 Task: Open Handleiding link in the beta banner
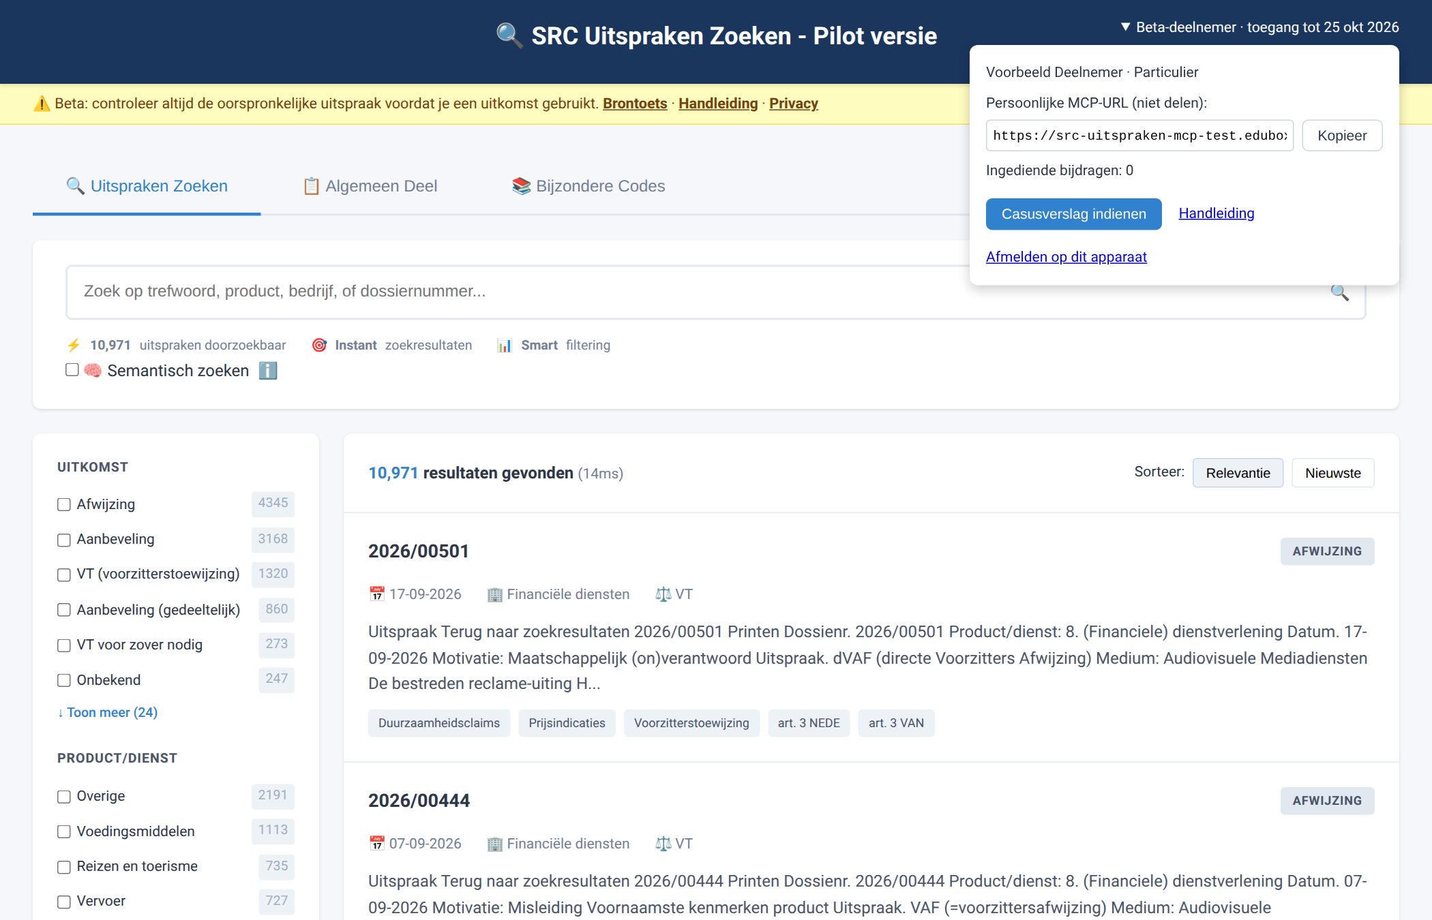click(718, 104)
